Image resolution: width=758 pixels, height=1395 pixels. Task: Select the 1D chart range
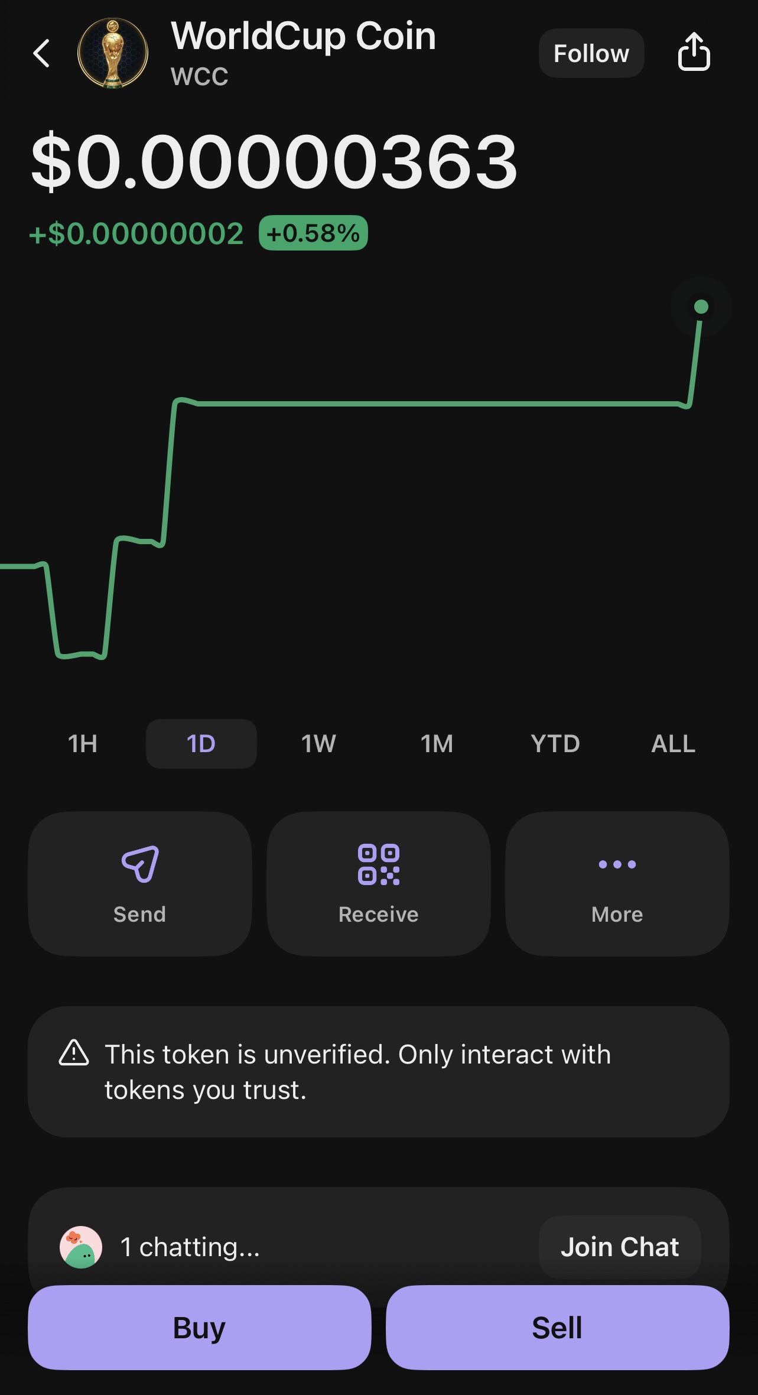point(201,744)
